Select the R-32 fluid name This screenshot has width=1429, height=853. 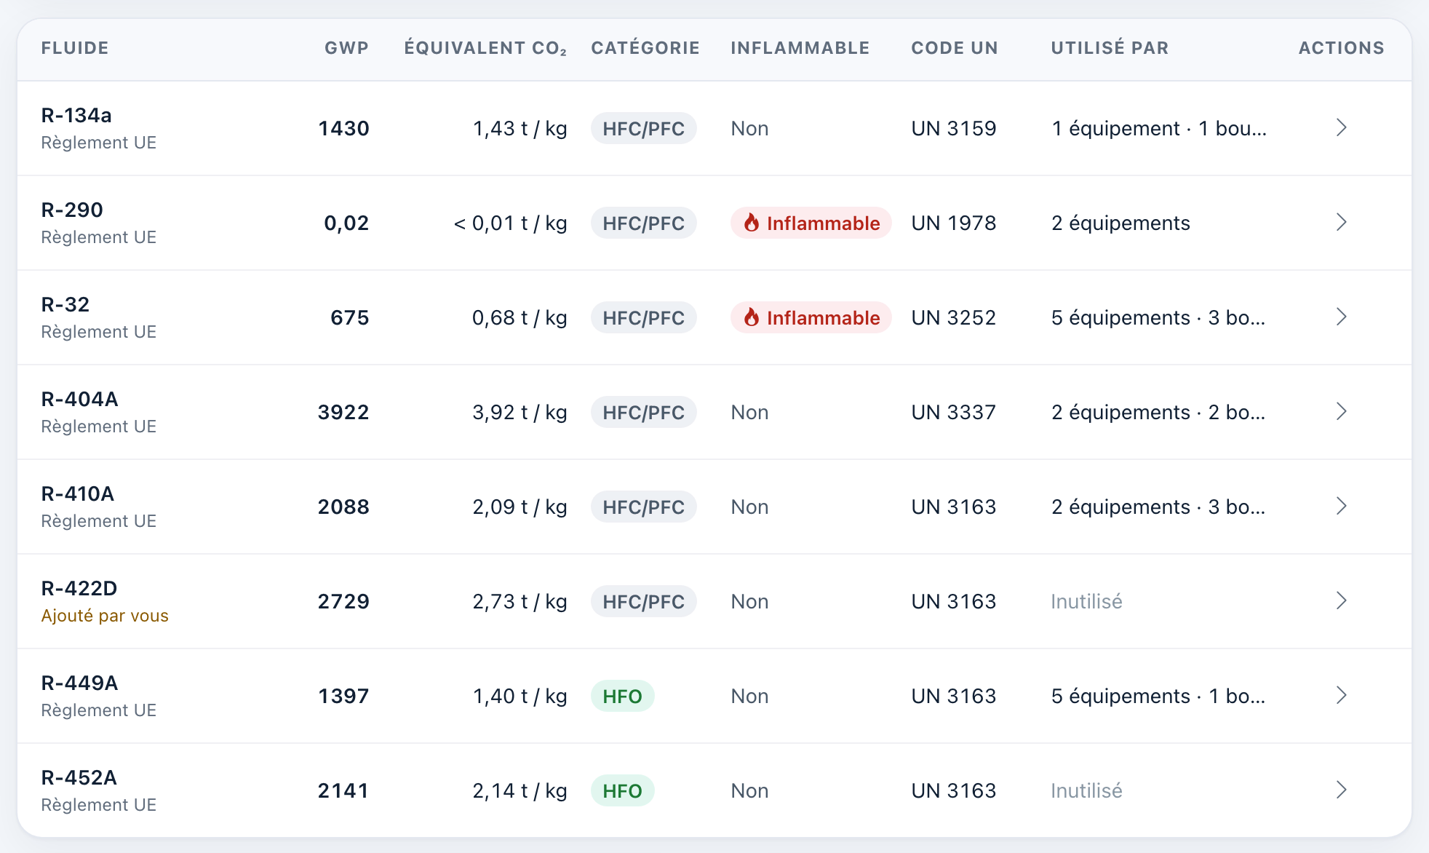tap(65, 304)
